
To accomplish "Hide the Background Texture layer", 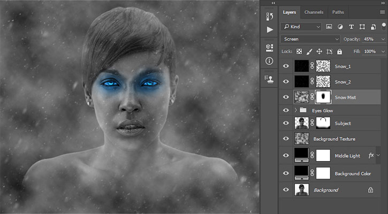I will tap(286, 139).
